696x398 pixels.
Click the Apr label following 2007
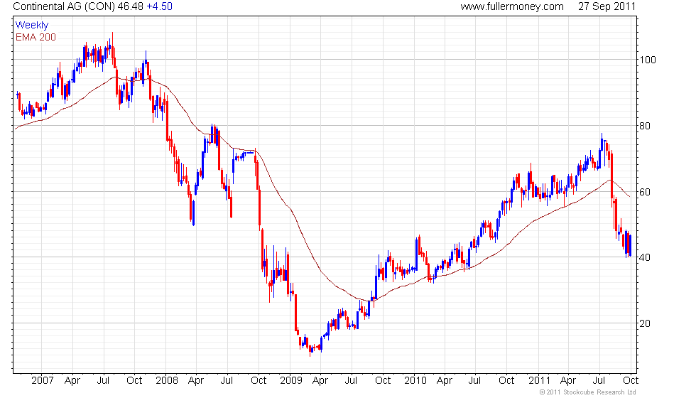(72, 380)
